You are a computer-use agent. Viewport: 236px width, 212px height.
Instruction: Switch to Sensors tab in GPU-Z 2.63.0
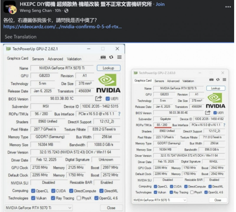pos(159,81)
